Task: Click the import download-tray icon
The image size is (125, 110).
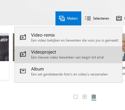Action: tap(119, 18)
